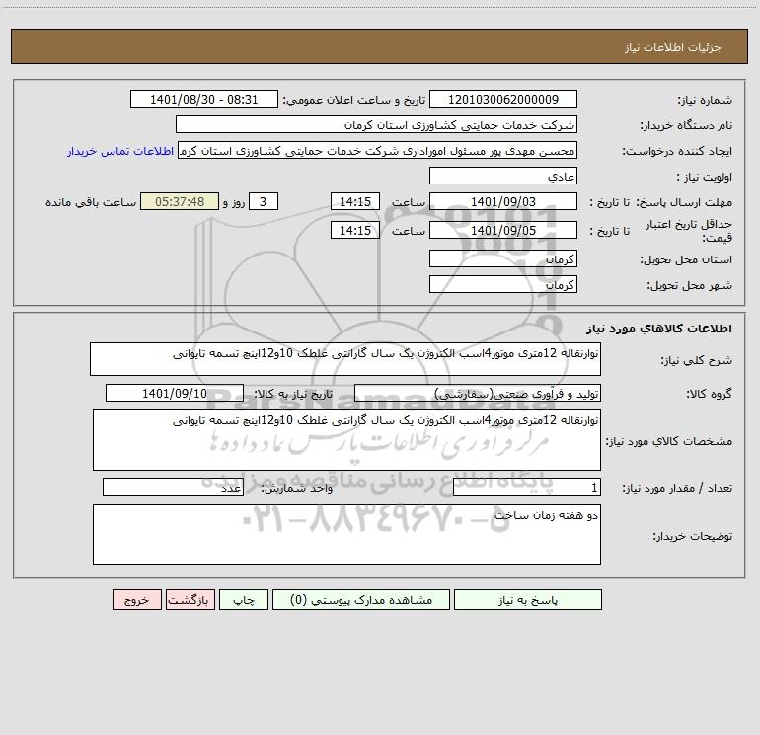Click the استان محل تحویل field
The height and width of the screenshot is (735, 760).
tap(503, 259)
